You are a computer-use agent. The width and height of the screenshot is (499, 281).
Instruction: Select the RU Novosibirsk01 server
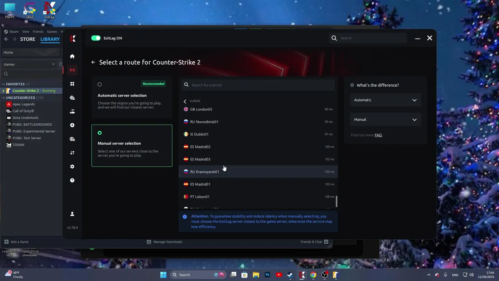(x=258, y=122)
